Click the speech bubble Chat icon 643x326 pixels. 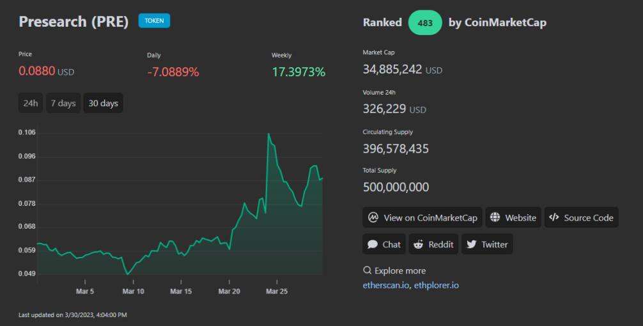tap(373, 244)
